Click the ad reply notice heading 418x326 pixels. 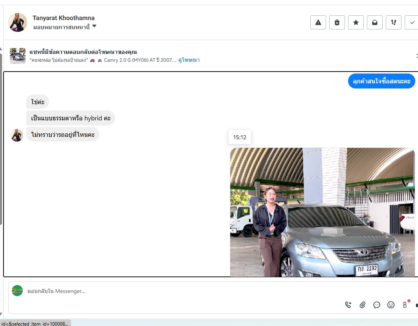coord(83,52)
